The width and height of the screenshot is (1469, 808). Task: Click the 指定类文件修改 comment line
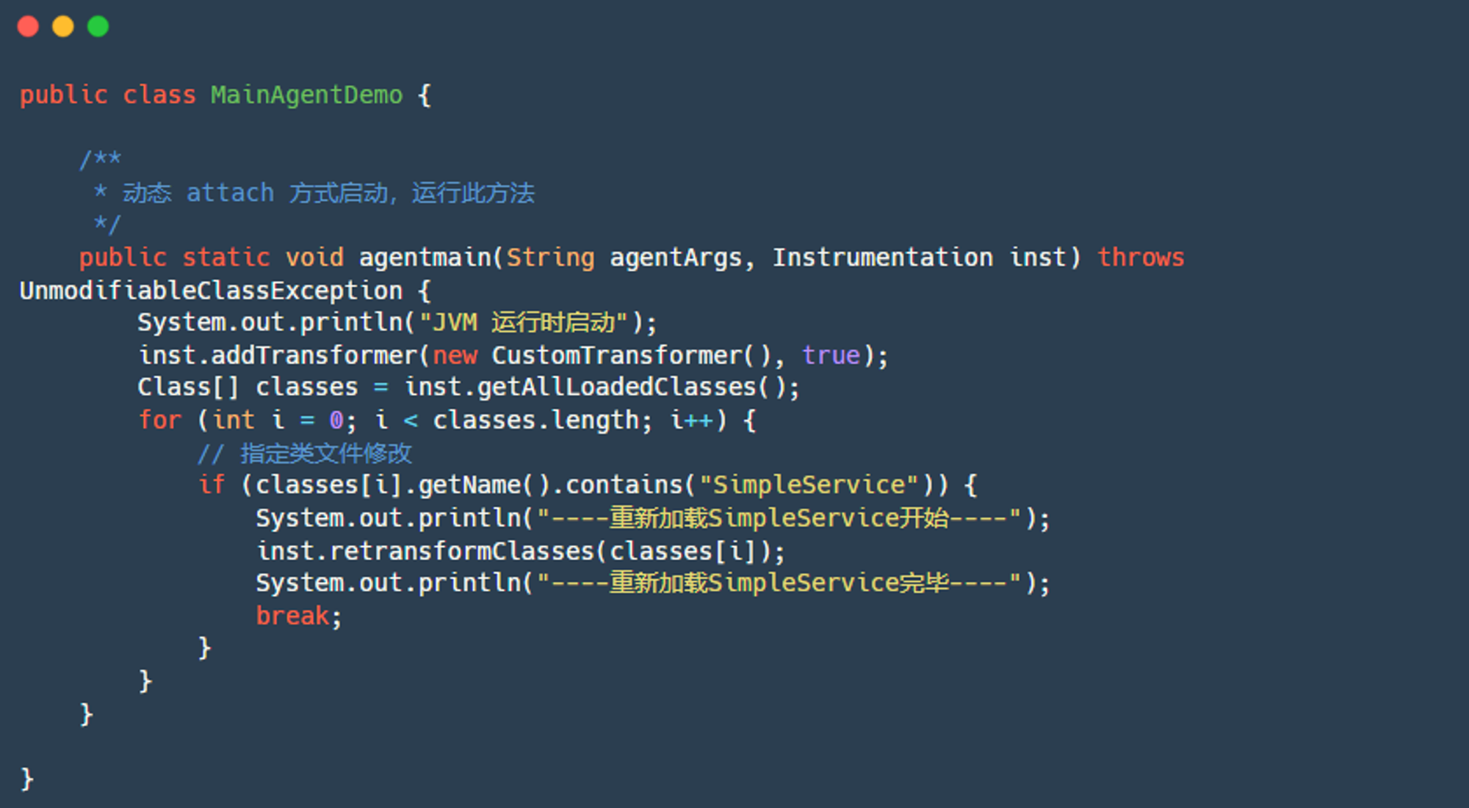coord(305,454)
